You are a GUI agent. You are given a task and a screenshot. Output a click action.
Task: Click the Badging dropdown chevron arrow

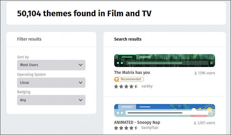click(81, 100)
